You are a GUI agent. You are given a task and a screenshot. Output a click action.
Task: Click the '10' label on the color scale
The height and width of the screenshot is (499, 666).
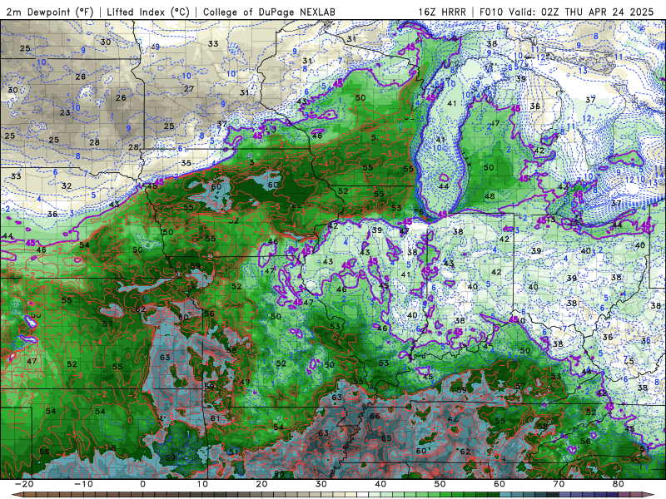[x=202, y=484]
